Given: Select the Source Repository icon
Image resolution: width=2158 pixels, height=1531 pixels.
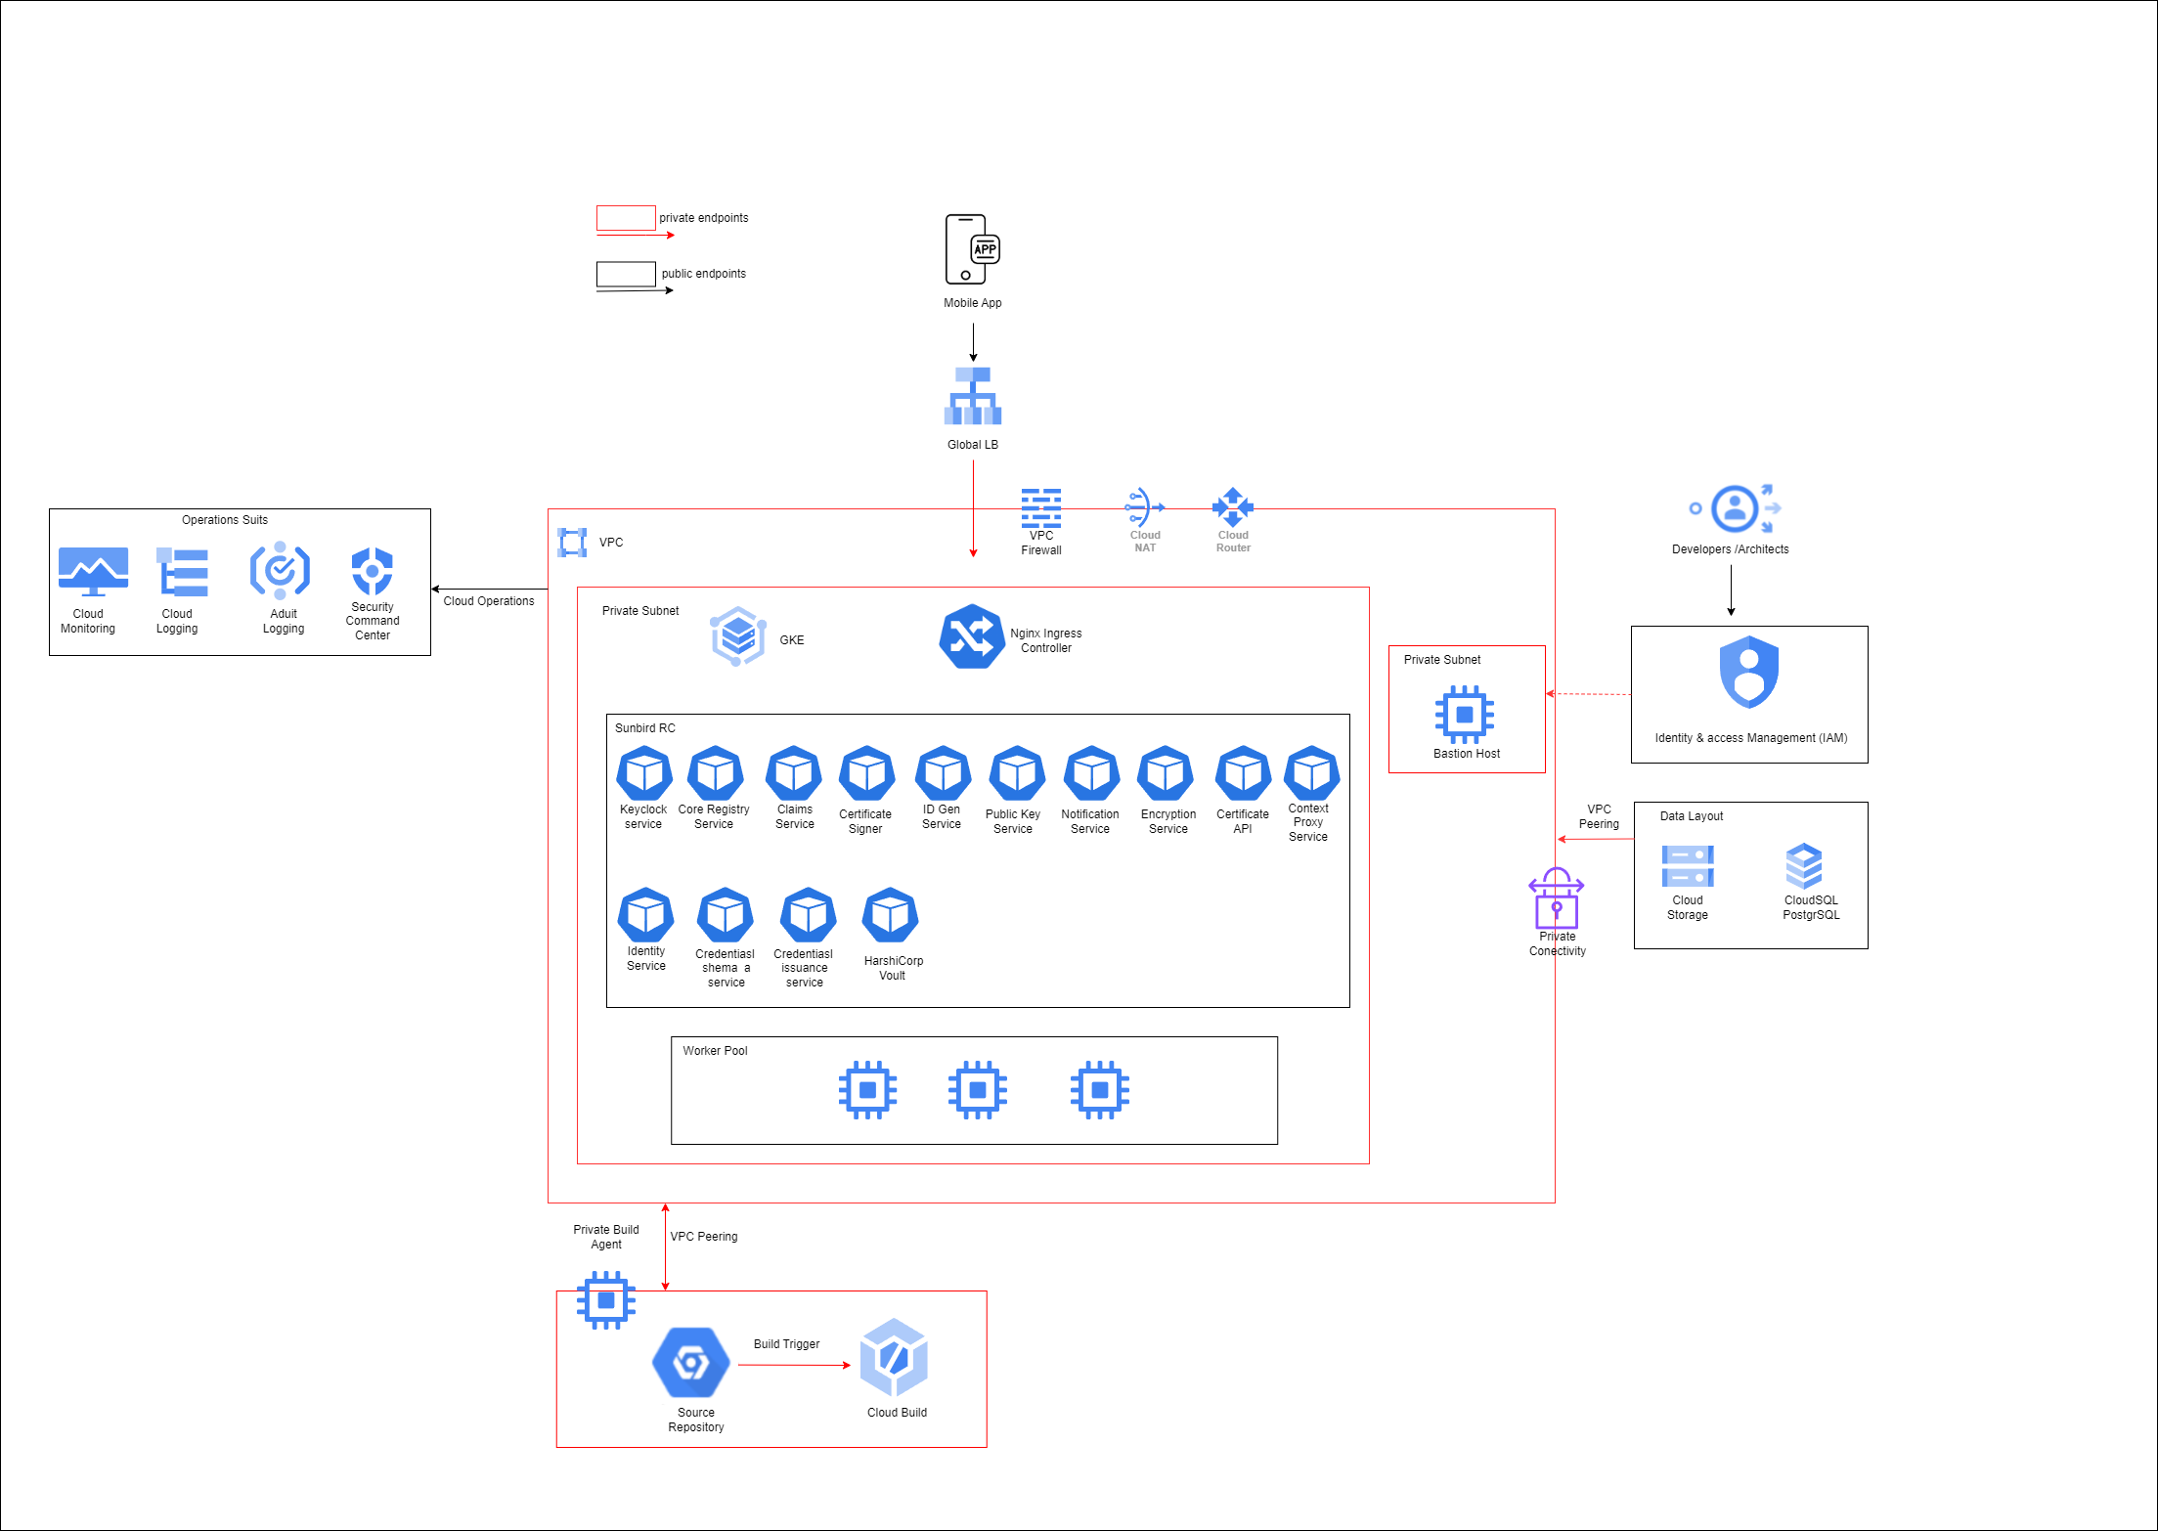Looking at the screenshot, I should tap(690, 1362).
